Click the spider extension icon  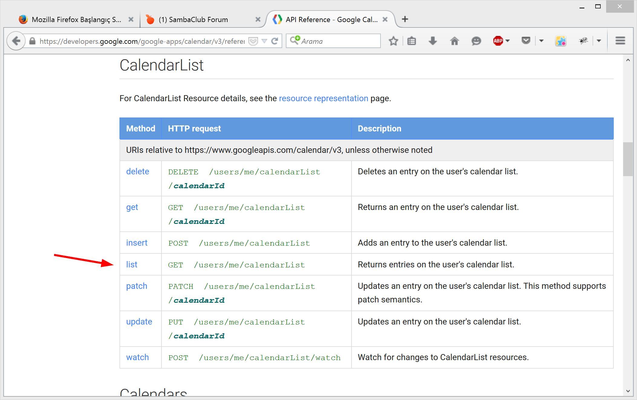coord(583,40)
